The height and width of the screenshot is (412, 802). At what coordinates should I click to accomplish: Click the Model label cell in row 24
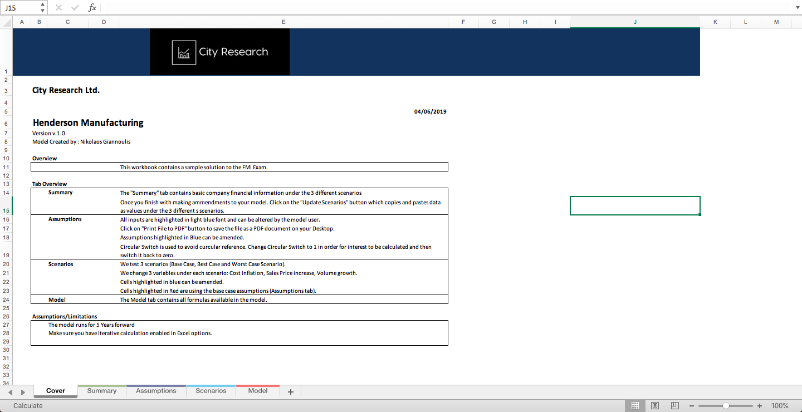(57, 300)
